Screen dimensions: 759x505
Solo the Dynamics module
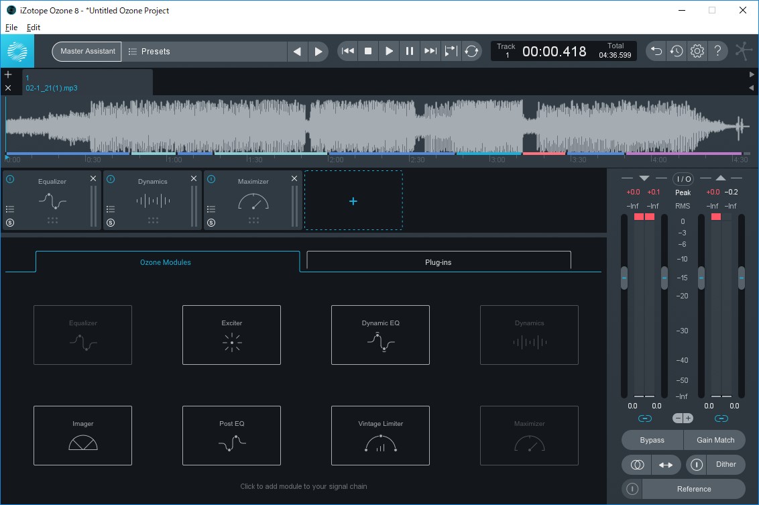click(111, 223)
